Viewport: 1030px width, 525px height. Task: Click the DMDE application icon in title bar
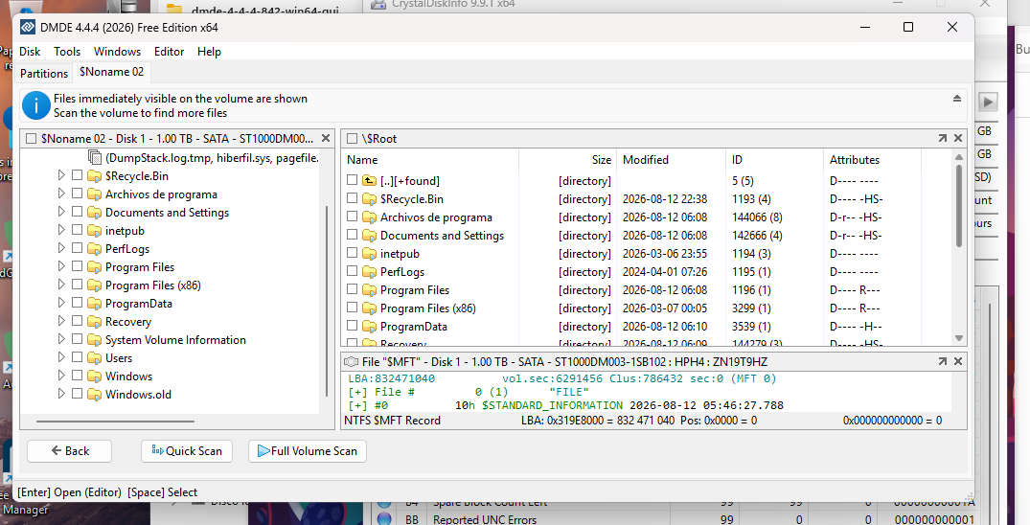(x=28, y=27)
